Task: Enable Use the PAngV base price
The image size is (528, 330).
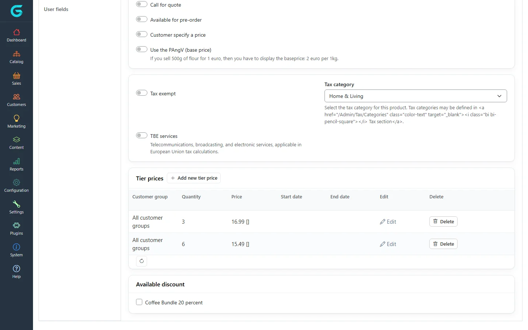Action: coord(142,49)
